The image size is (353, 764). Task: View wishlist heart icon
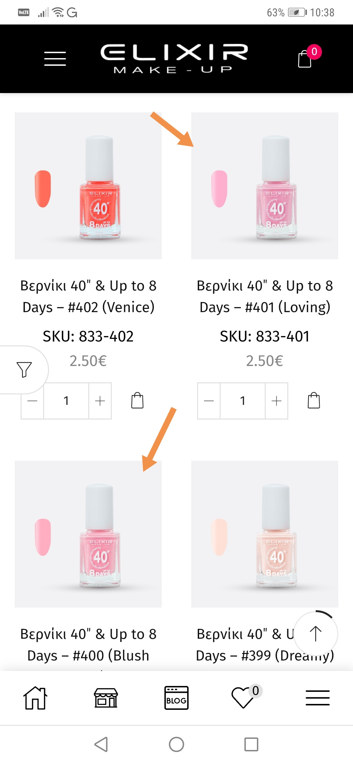pyautogui.click(x=243, y=698)
